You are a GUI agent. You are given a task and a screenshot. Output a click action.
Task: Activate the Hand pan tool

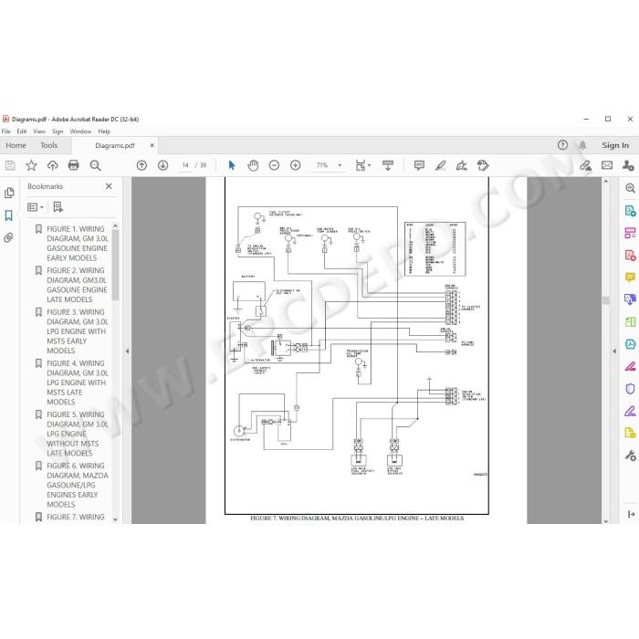click(253, 165)
